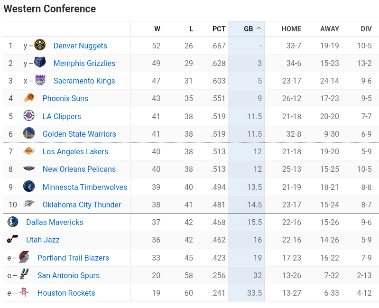Toggle GB column sort arrow

(259, 28)
